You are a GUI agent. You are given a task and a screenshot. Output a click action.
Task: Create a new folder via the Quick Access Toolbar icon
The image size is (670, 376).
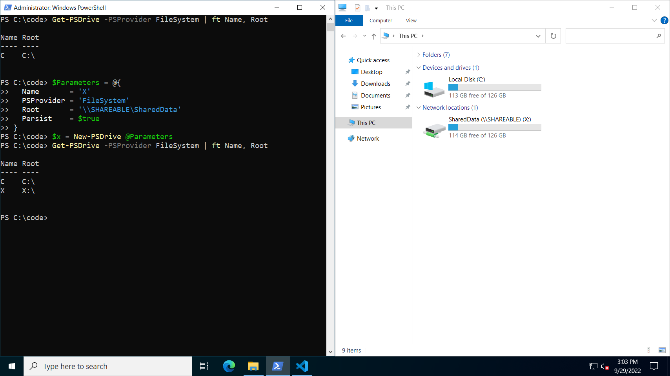point(367,7)
